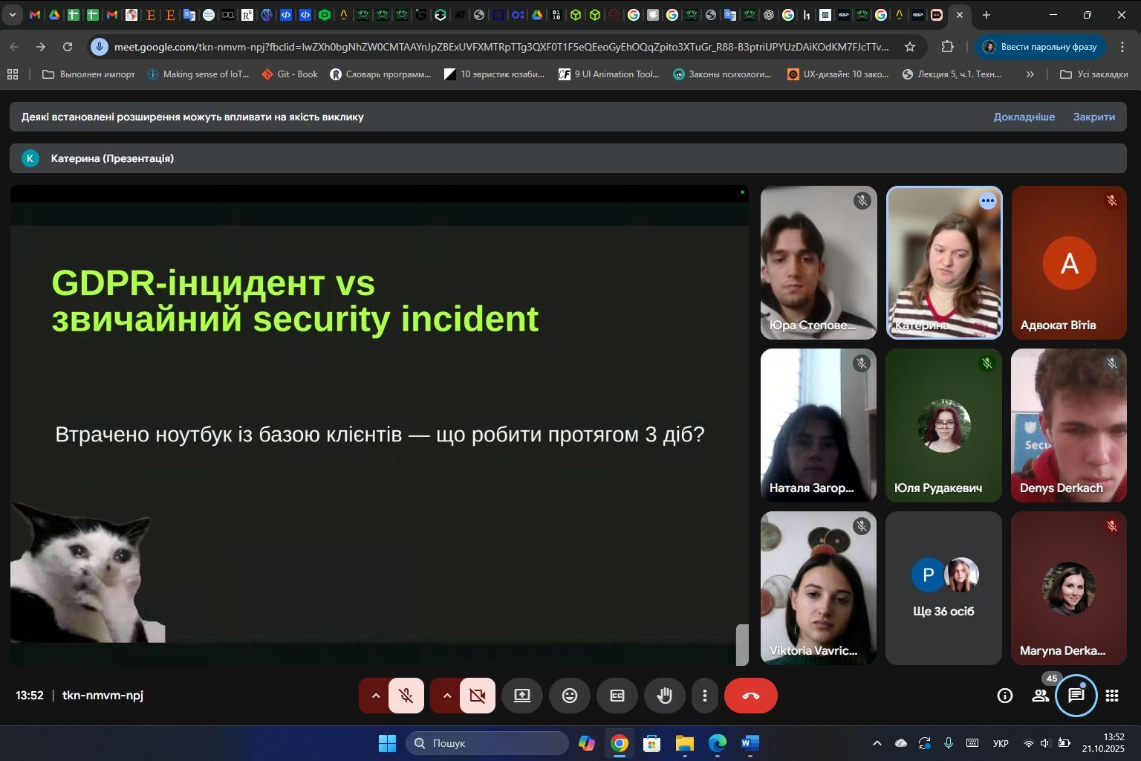Leave the call with red hang-up button
The height and width of the screenshot is (761, 1141).
(x=750, y=696)
